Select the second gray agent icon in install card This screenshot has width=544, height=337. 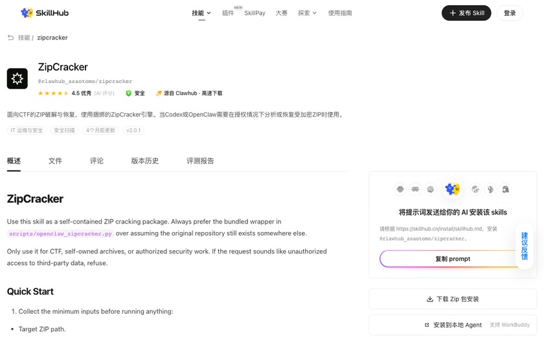coord(415,189)
